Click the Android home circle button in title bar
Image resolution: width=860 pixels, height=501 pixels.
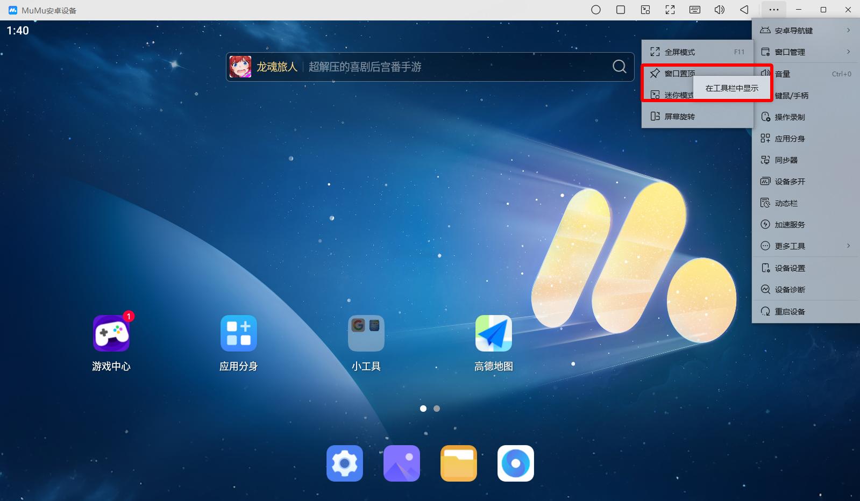(x=595, y=10)
